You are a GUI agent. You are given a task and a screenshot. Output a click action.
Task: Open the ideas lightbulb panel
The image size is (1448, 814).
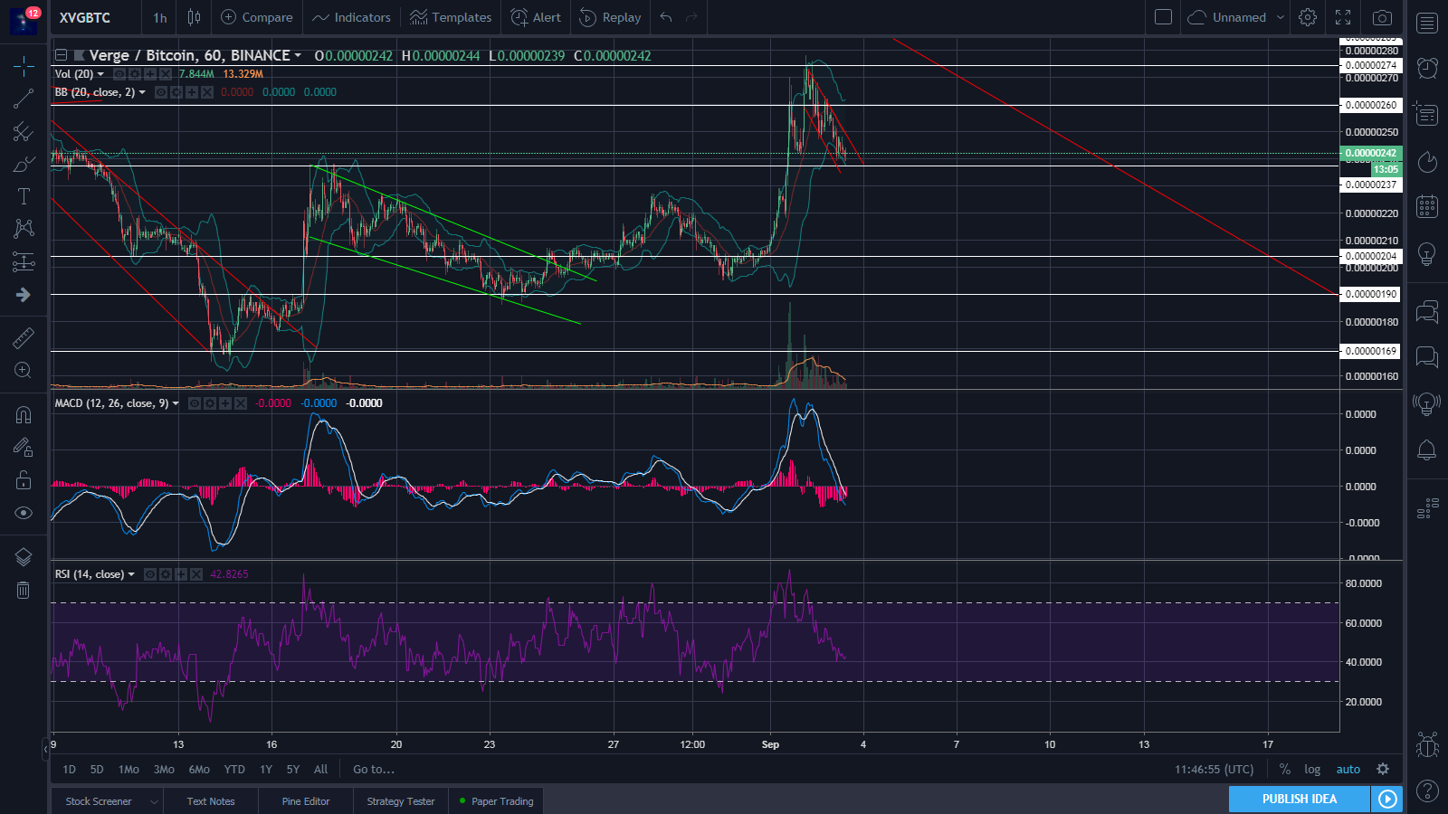point(1427,253)
